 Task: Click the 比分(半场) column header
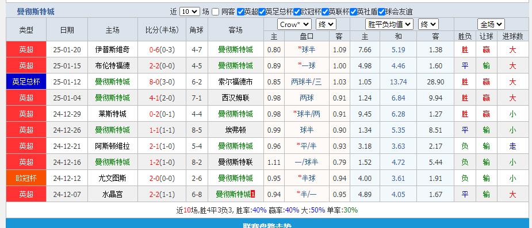(x=162, y=30)
